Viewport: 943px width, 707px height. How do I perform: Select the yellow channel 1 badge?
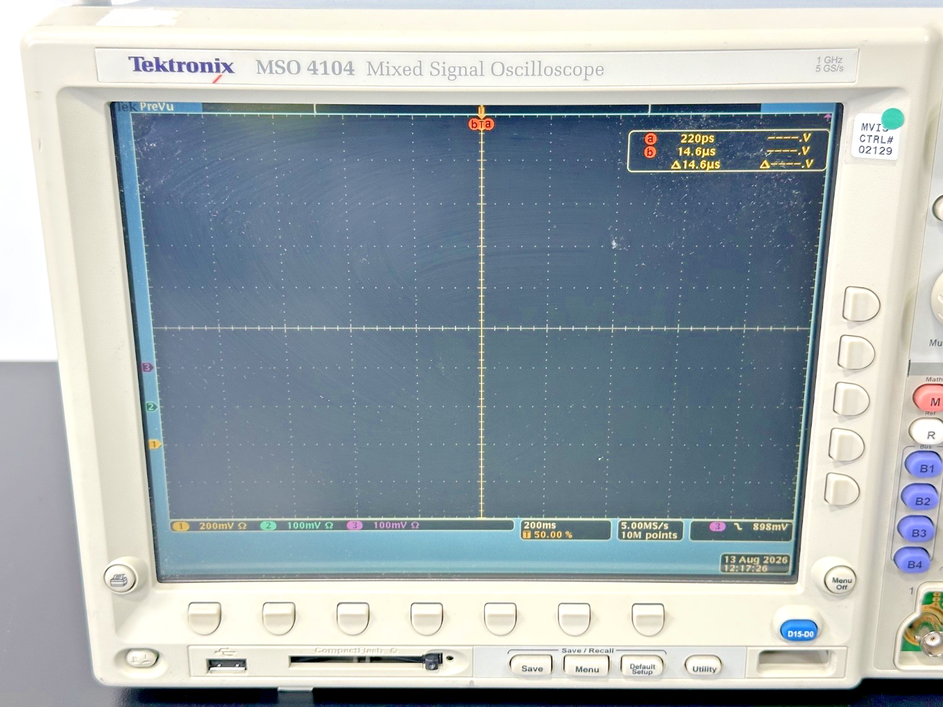(181, 526)
